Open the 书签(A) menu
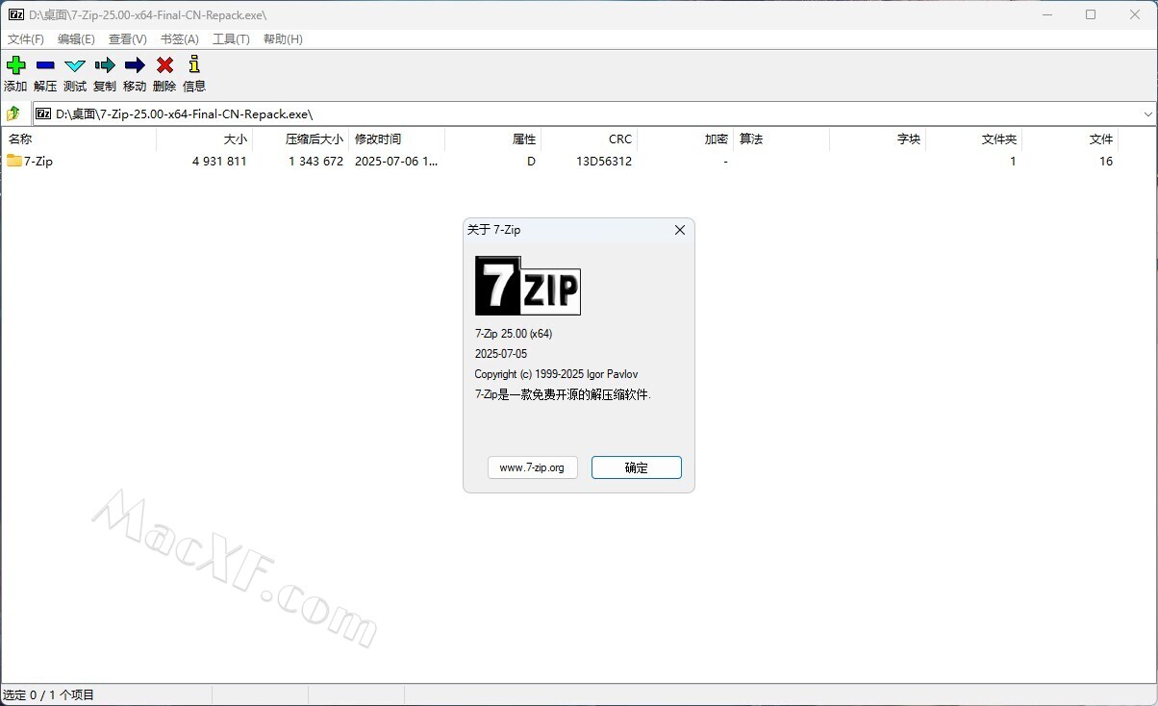Image resolution: width=1158 pixels, height=706 pixels. click(x=179, y=39)
